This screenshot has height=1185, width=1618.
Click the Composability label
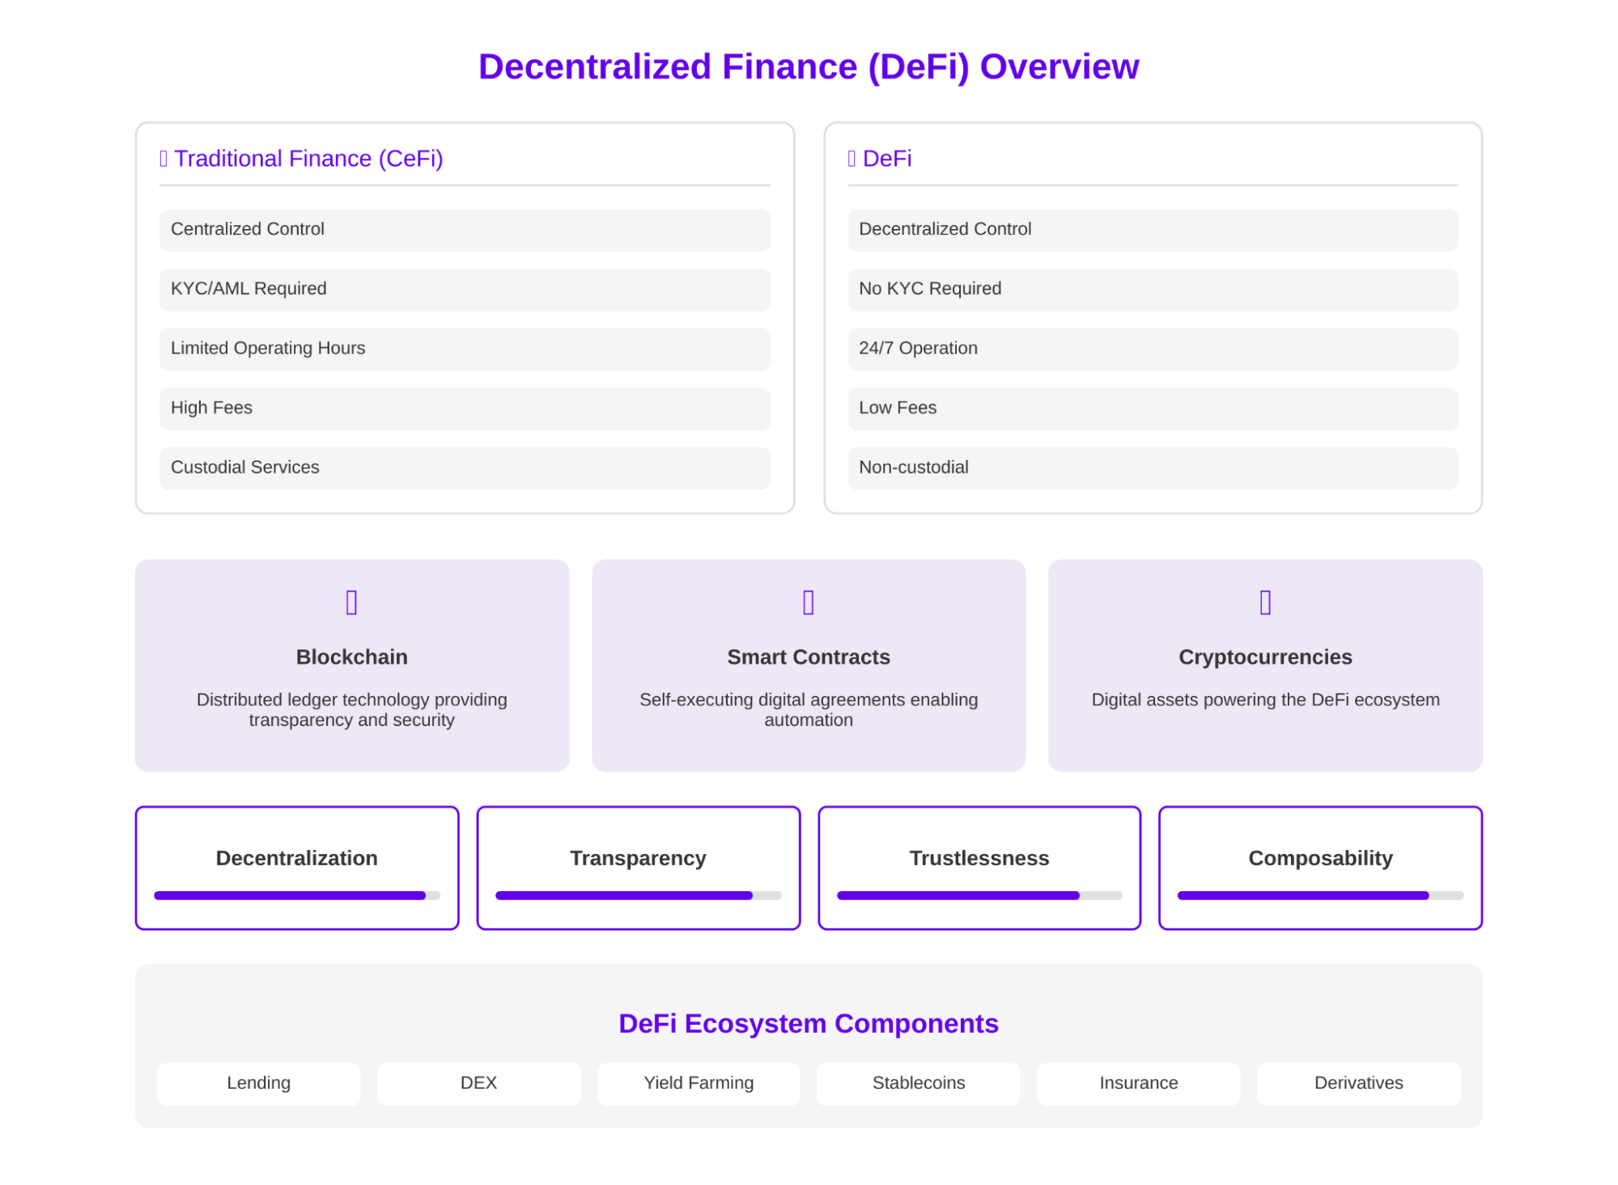click(x=1320, y=858)
